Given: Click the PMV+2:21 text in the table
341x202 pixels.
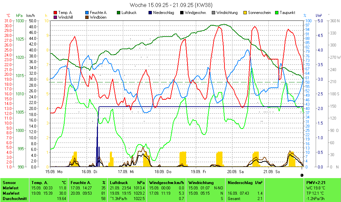Looking at the screenshot, I should coord(315,183).
